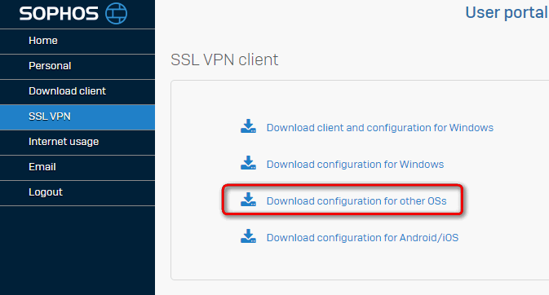Click the Sophos globe logo icon

click(116, 13)
